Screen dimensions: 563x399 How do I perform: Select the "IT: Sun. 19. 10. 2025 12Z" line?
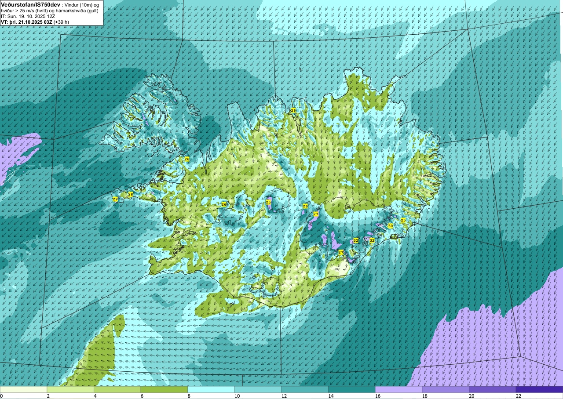click(x=28, y=16)
